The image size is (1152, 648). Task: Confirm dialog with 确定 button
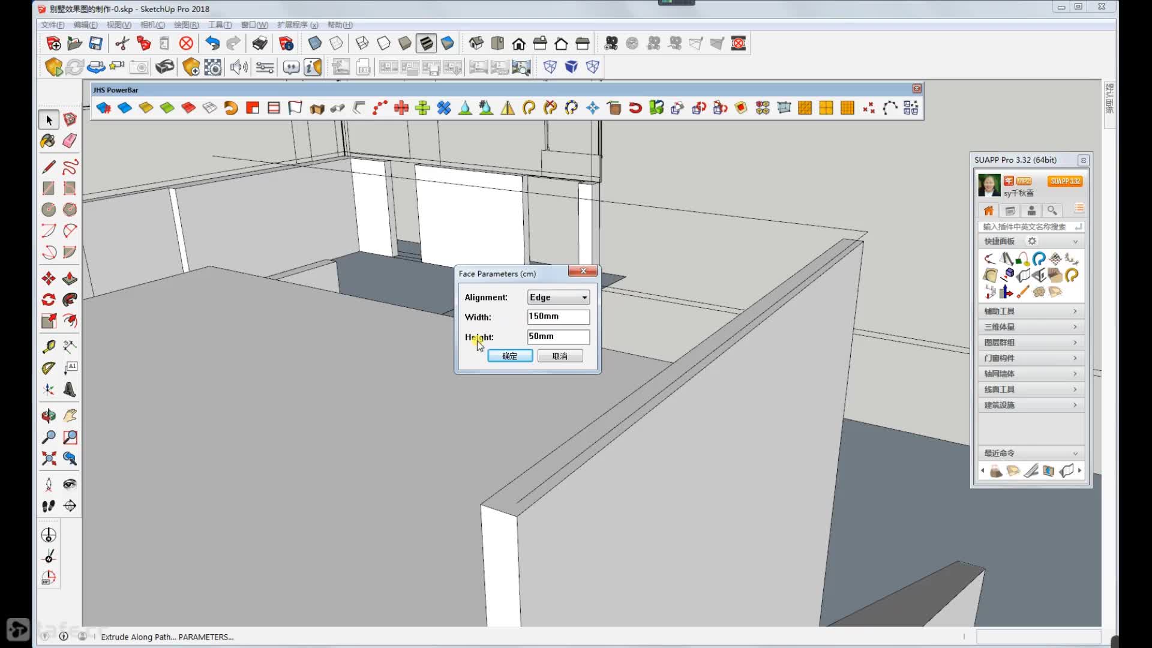510,356
